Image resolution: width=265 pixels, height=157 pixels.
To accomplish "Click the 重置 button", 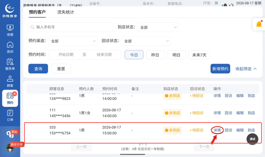I will [61, 68].
